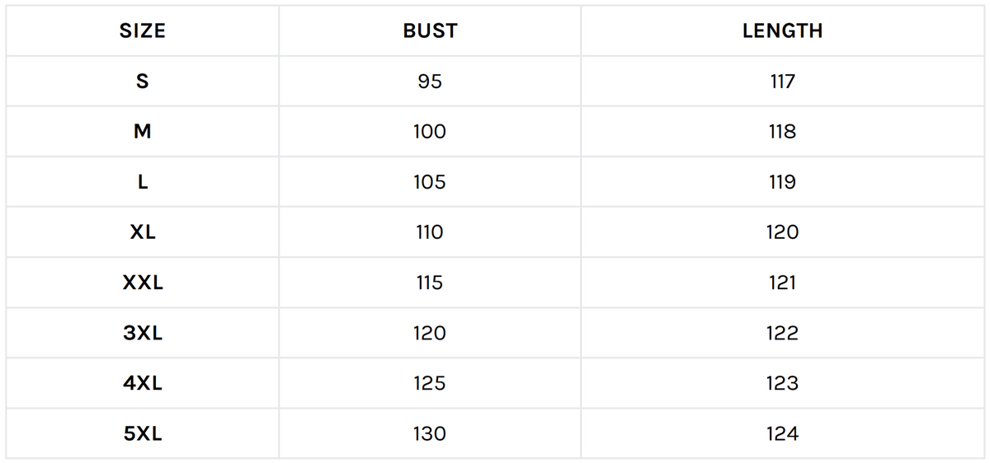Click the L size label

point(143,182)
